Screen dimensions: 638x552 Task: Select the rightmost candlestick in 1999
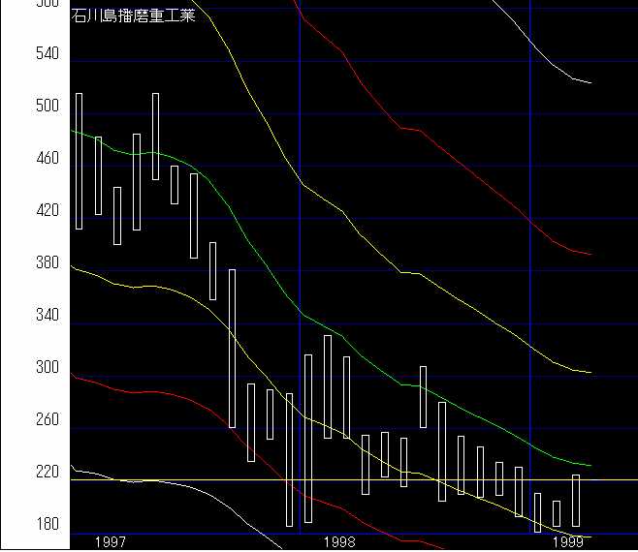click(576, 501)
